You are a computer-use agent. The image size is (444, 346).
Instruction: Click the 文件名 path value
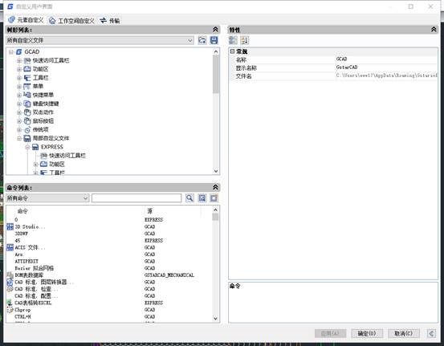pos(386,75)
